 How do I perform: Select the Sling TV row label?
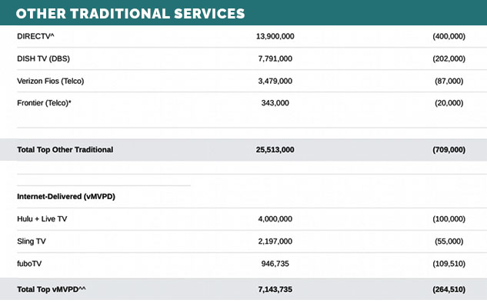coord(32,241)
